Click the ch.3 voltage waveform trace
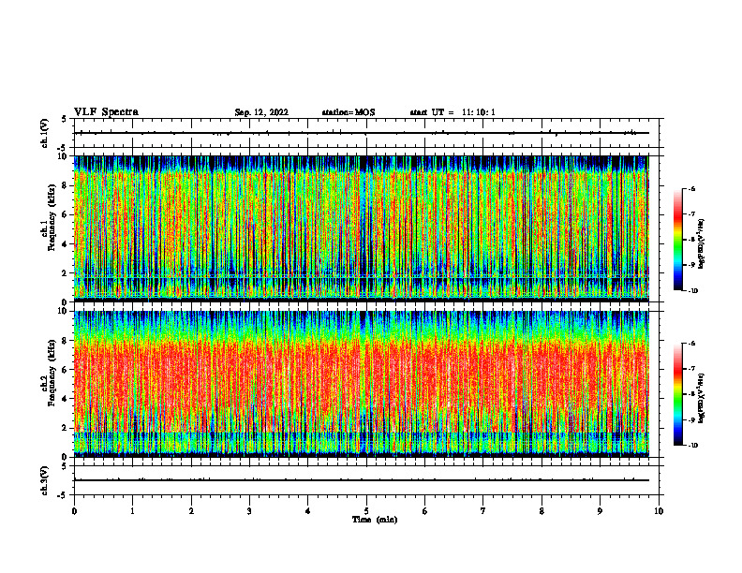The height and width of the screenshot is (573, 742). [x=362, y=480]
